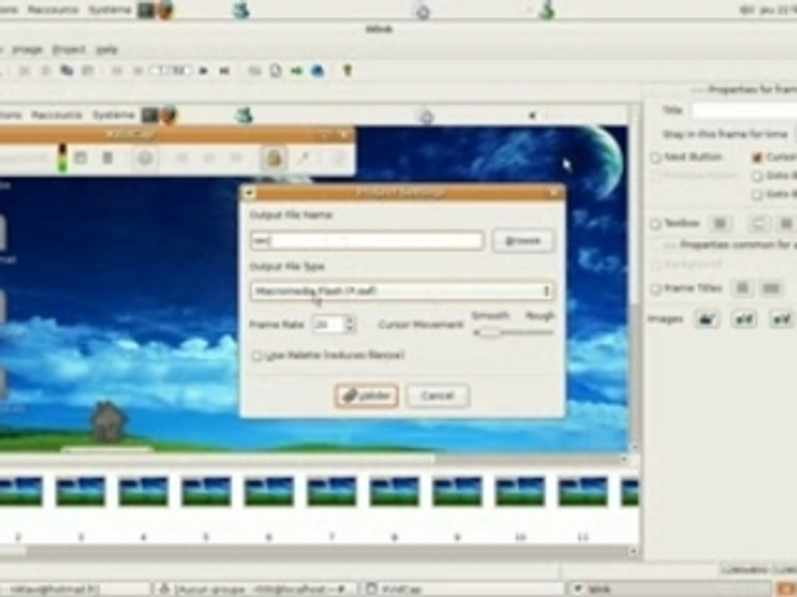Tick the lower Goto checkbox in Properties
The width and height of the screenshot is (797, 597).
(757, 194)
